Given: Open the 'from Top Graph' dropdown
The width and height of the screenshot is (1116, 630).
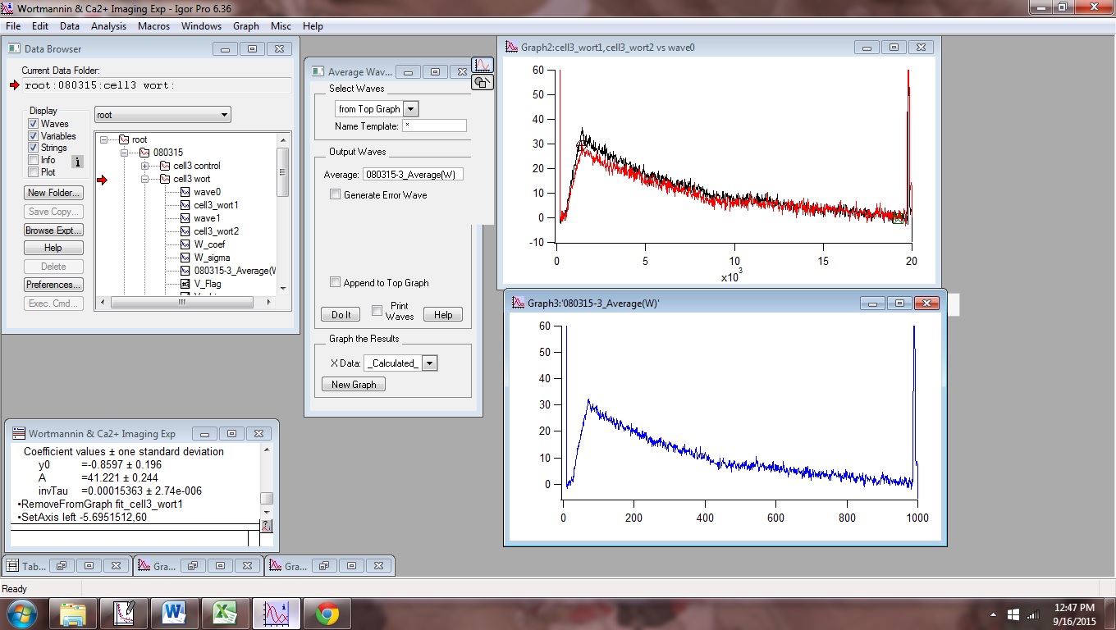Looking at the screenshot, I should [x=411, y=109].
